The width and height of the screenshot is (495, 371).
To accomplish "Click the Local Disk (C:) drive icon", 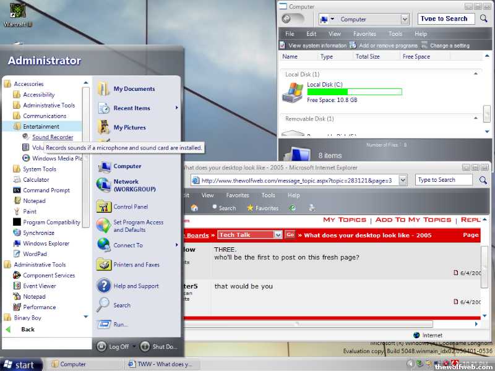I will click(292, 92).
